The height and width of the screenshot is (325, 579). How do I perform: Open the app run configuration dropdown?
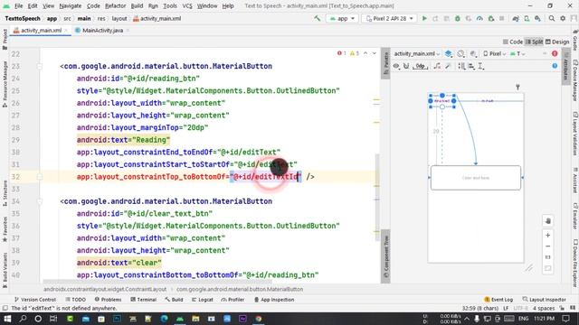[x=342, y=18]
